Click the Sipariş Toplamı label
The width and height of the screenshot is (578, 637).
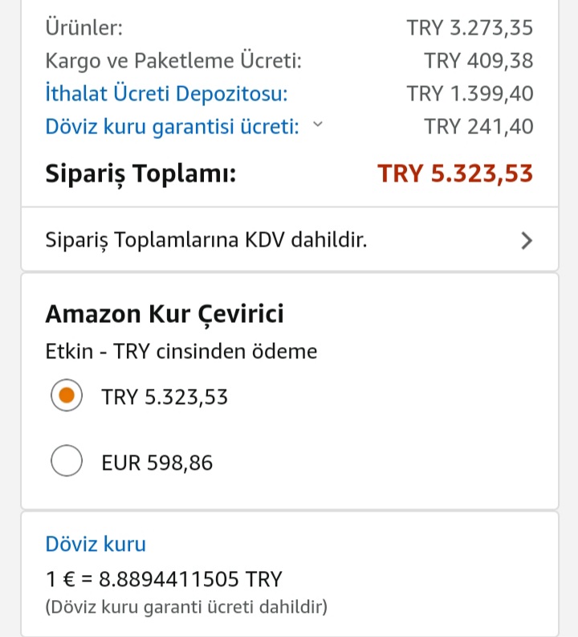(x=140, y=174)
